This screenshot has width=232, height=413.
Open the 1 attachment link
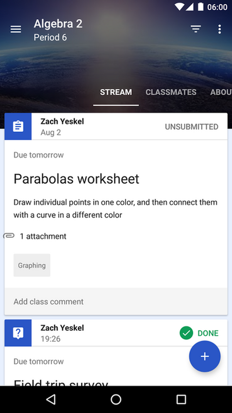click(x=43, y=236)
